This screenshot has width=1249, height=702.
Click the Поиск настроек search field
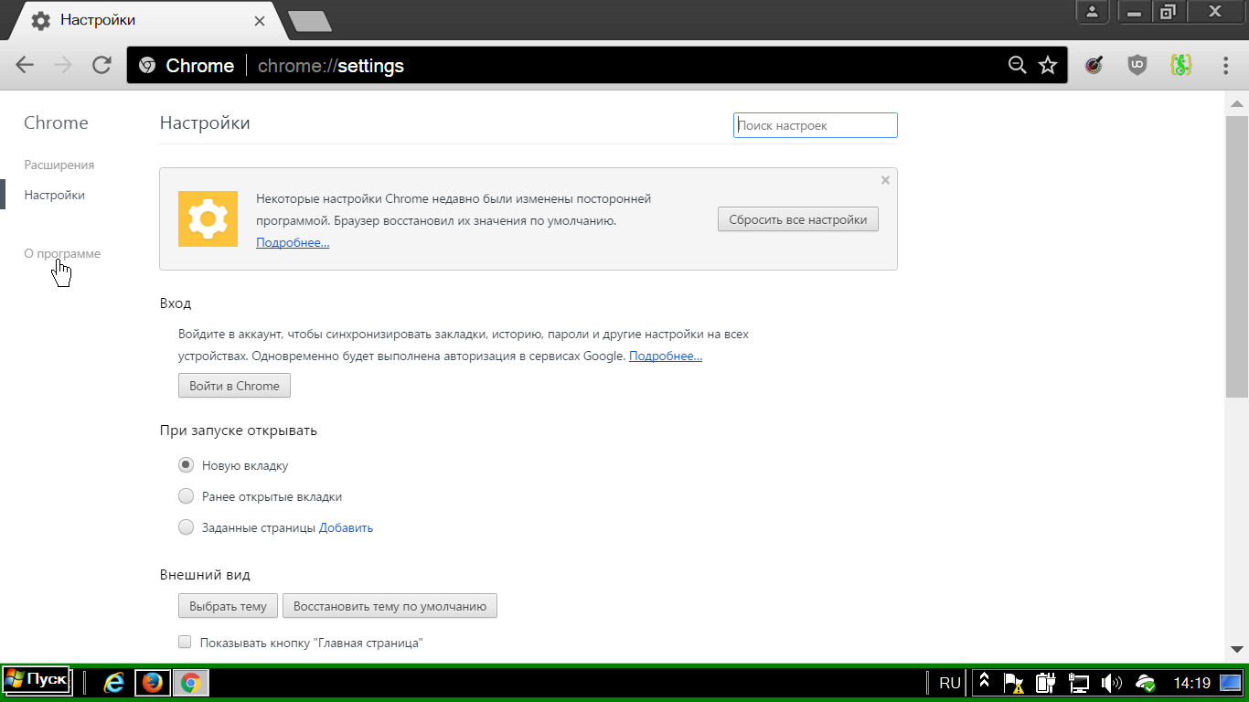(816, 125)
